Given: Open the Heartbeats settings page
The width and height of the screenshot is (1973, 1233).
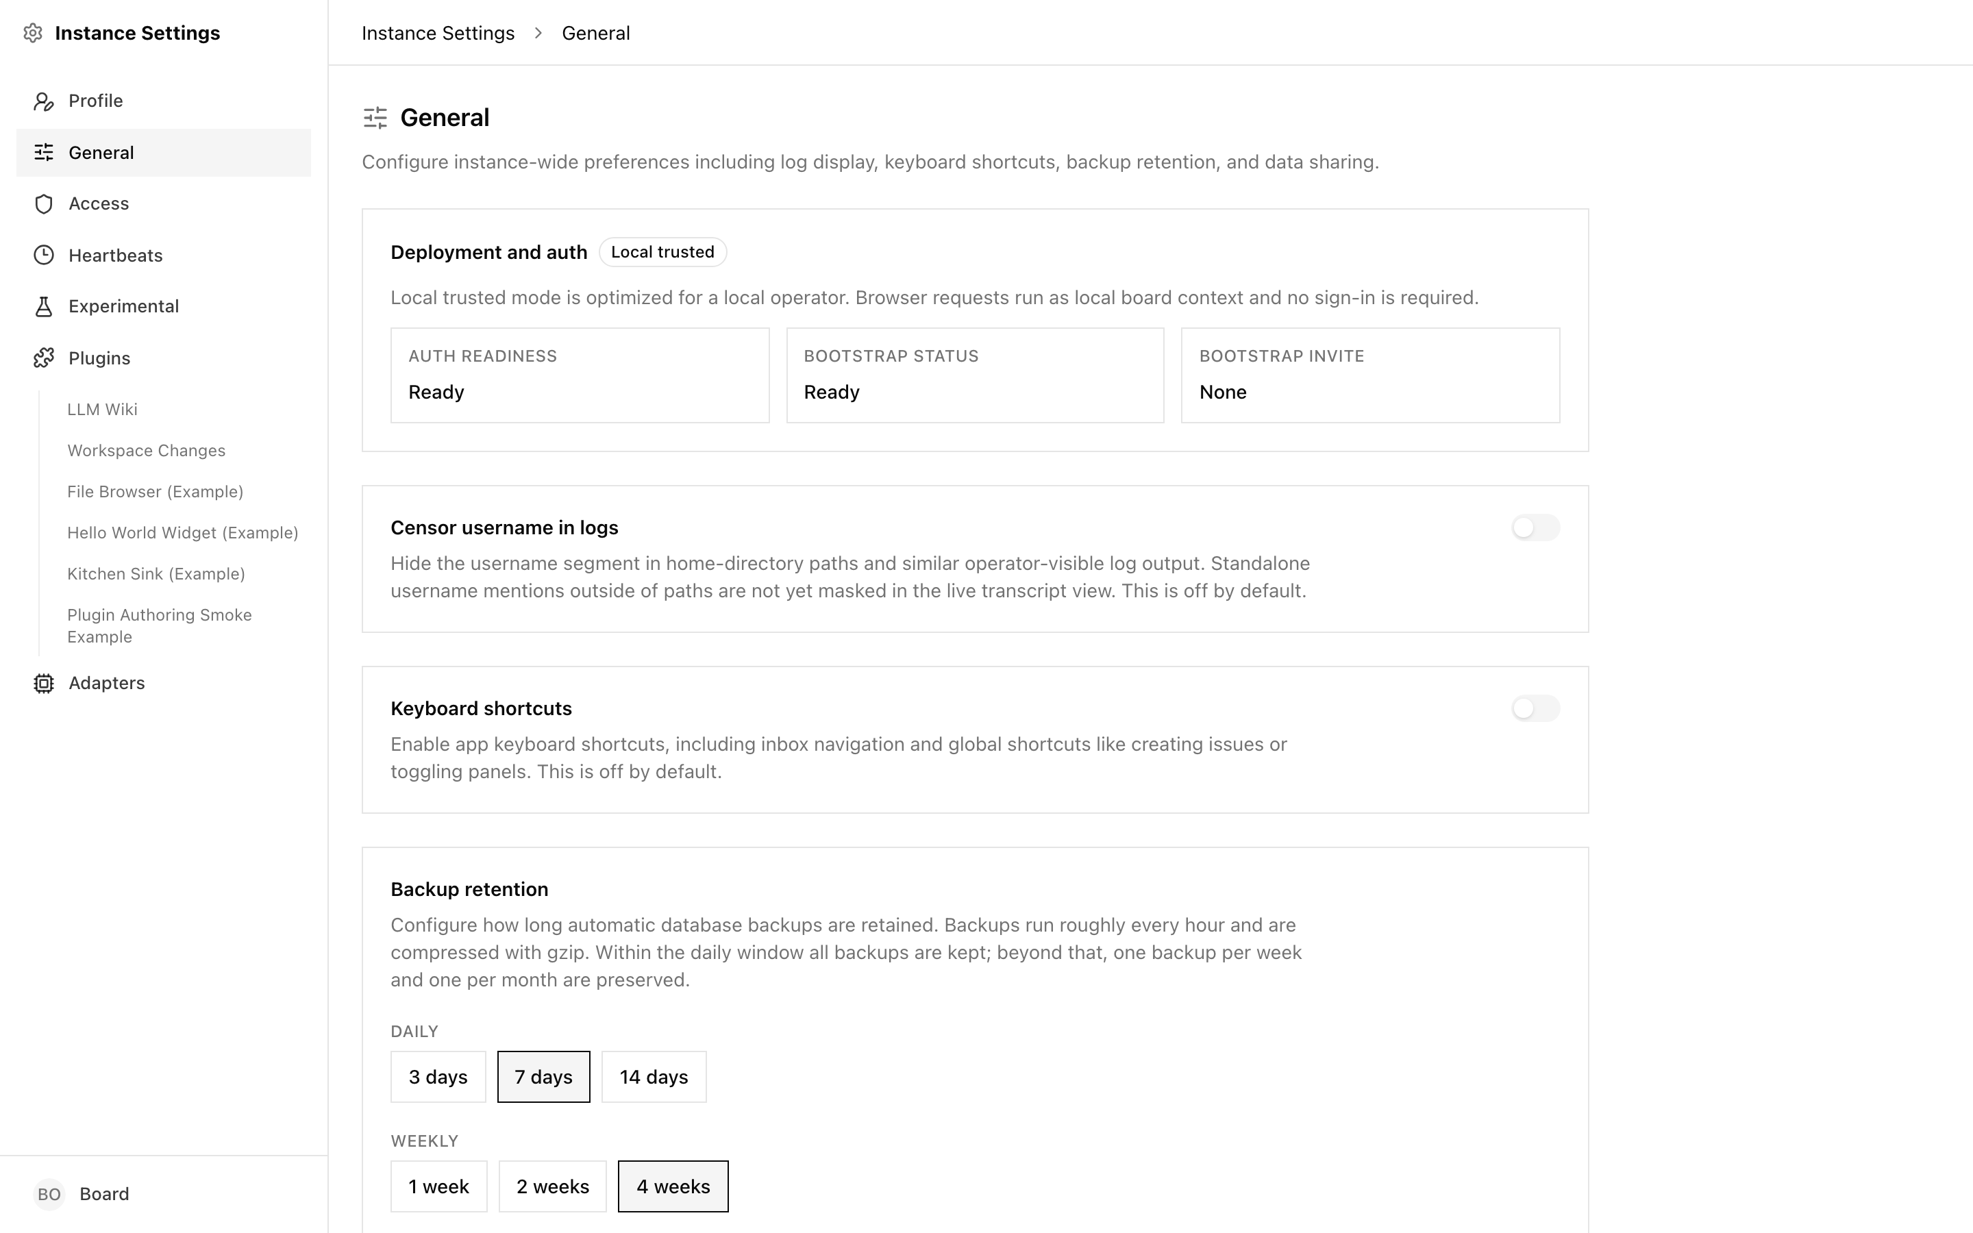Looking at the screenshot, I should 164,256.
